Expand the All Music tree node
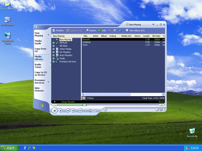The height and width of the screenshot is (151, 202). pos(54,43)
